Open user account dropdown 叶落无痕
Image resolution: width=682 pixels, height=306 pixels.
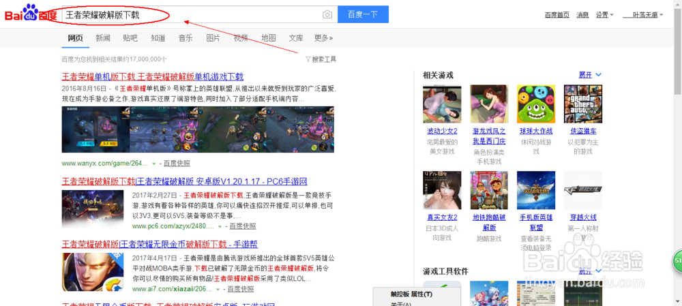(643, 15)
